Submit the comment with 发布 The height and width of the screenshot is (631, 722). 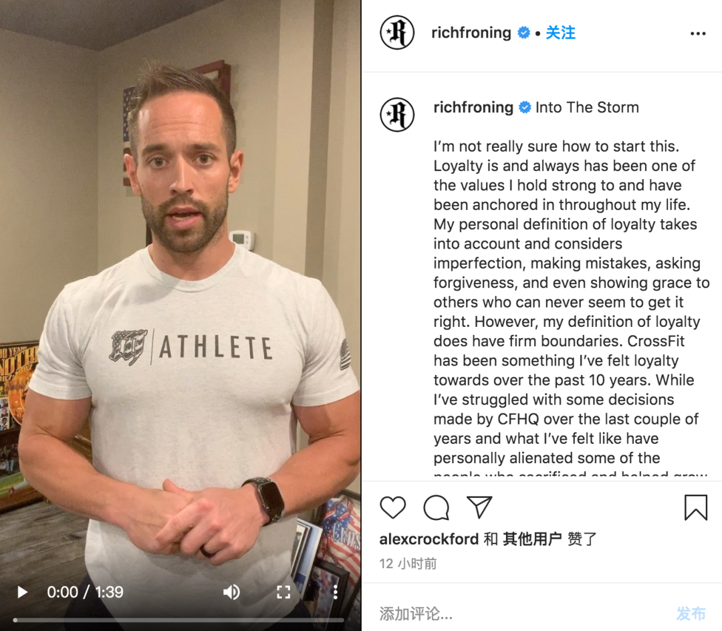coord(691,613)
